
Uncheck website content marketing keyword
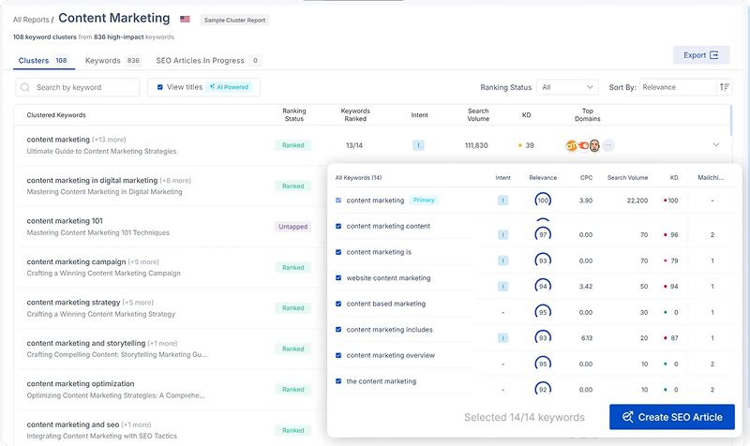pos(338,277)
